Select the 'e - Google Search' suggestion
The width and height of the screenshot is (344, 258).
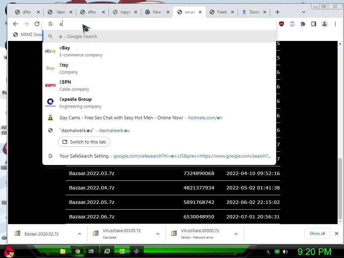[159, 36]
